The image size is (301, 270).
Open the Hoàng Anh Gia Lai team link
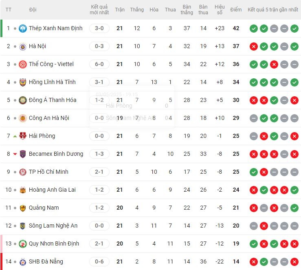tap(52, 190)
